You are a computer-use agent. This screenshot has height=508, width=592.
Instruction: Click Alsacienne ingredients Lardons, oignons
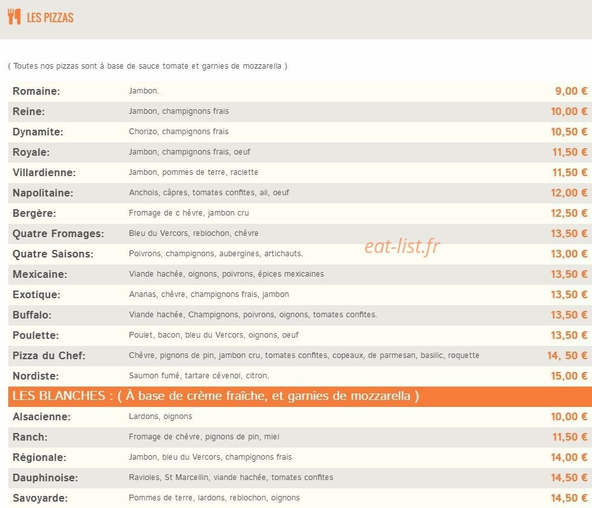(160, 416)
